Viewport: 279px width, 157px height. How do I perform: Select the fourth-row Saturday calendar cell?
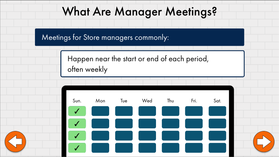pos(217,148)
